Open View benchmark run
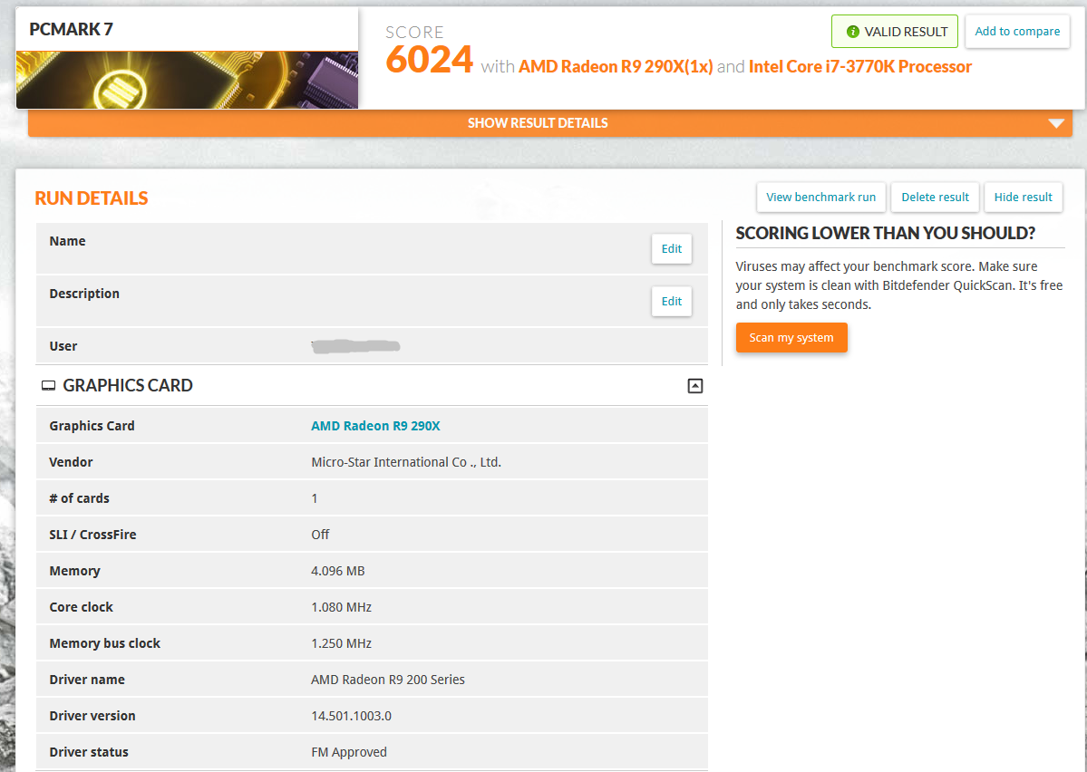This screenshot has width=1087, height=772. coord(820,197)
